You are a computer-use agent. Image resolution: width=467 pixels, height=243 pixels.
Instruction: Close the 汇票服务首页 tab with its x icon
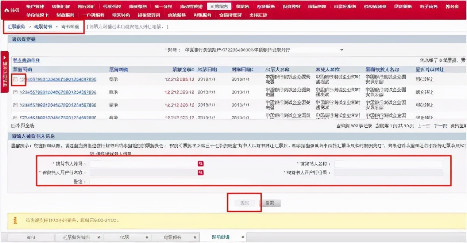(x=98, y=237)
